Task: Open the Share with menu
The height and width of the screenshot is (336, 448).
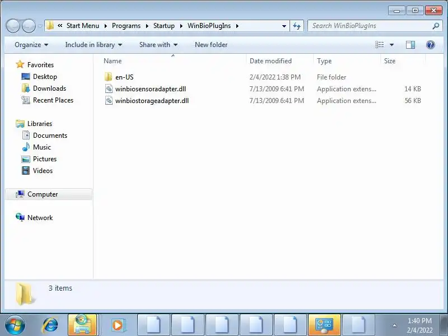Action: 158,45
